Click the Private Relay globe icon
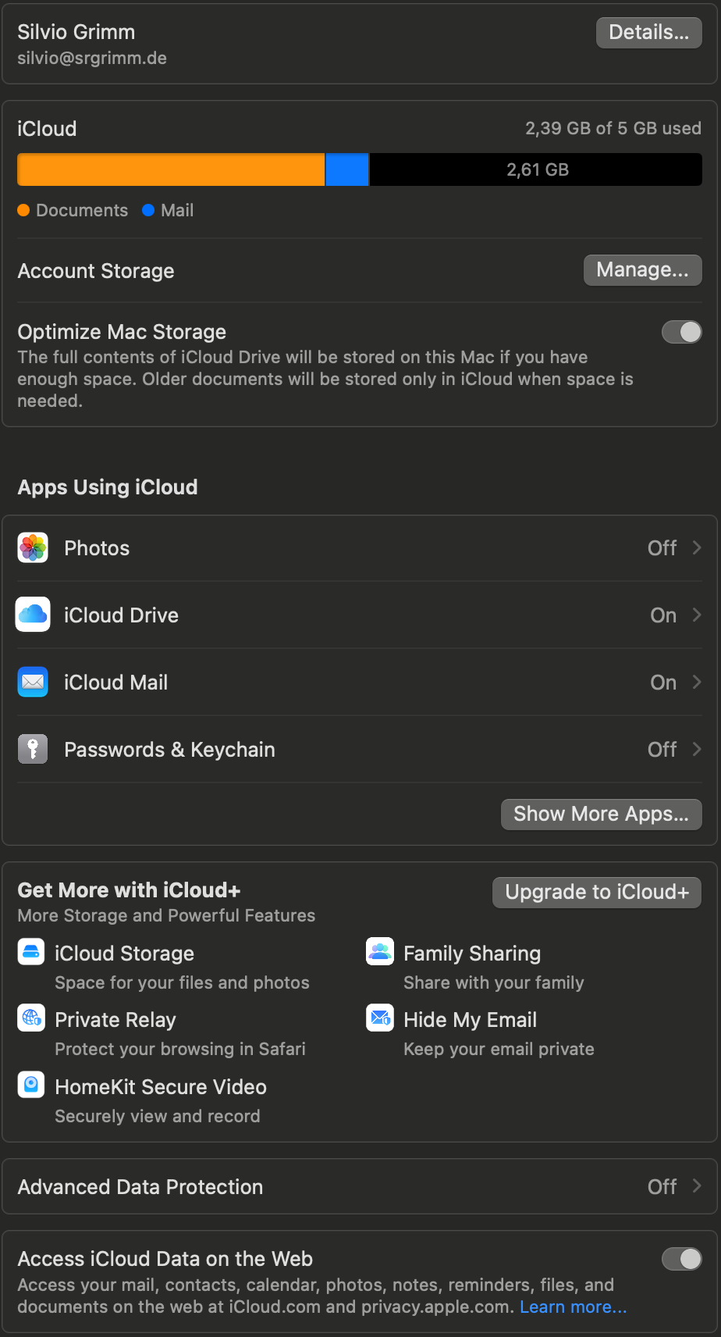 click(x=31, y=1018)
